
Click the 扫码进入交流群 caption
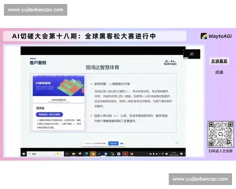coord(221,151)
